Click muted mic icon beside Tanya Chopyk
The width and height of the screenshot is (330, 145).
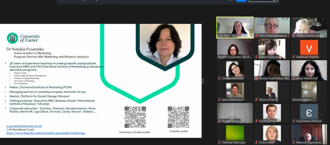tap(257, 100)
